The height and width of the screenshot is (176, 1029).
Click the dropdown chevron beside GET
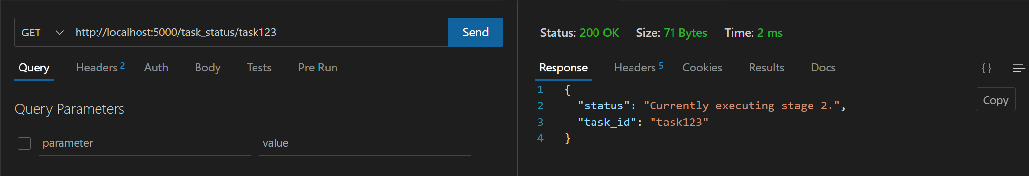pos(59,33)
